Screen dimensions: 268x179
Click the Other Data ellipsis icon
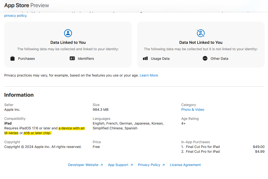click(x=205, y=58)
